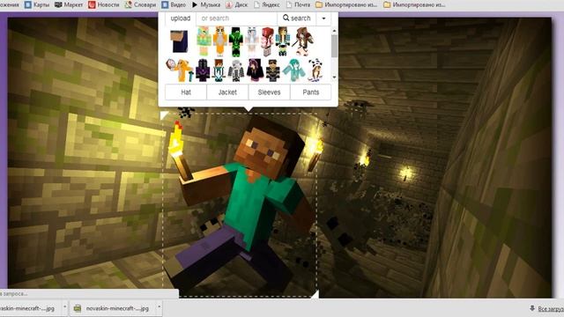Toggle the Jacket layer
Screen dimensions: 564x317
point(227,92)
